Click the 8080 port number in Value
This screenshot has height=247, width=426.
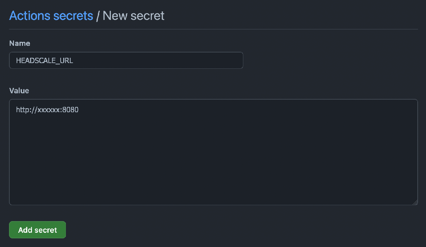pos(71,110)
